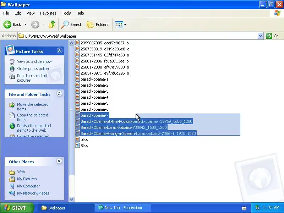Click the My Network Places icon
This screenshot has height=213, width=284.
click(12, 193)
